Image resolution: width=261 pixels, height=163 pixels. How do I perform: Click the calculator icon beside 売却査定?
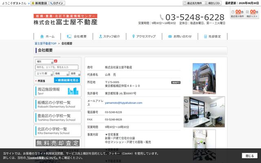click(206, 36)
